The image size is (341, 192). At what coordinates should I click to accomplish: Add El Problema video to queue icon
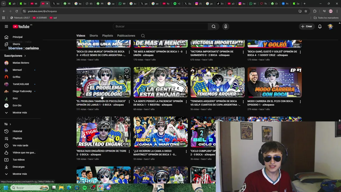coord(127,77)
